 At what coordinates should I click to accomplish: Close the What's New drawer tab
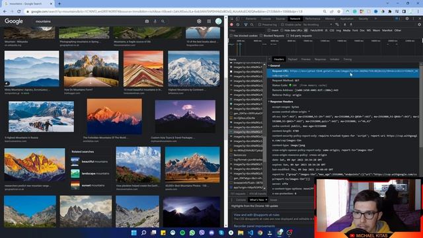(x=266, y=200)
